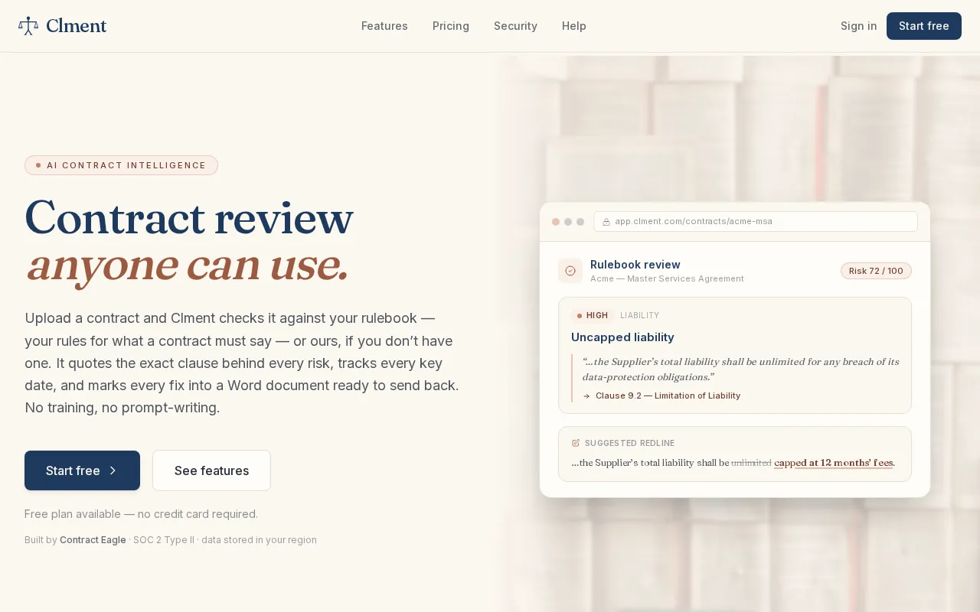Click the Clment scales logo icon
The height and width of the screenshot is (612, 980).
click(x=28, y=26)
